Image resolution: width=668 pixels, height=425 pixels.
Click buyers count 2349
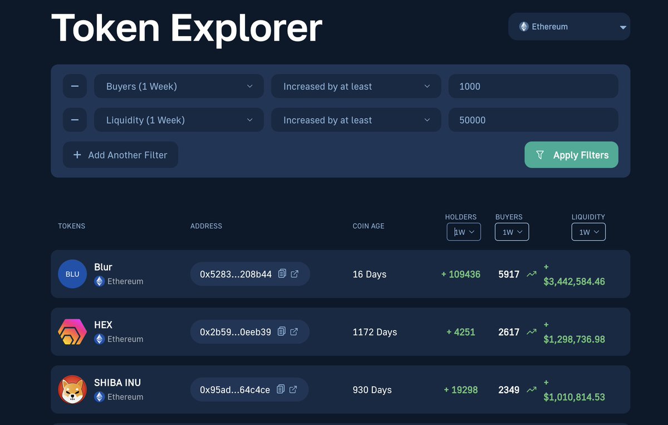coord(509,390)
